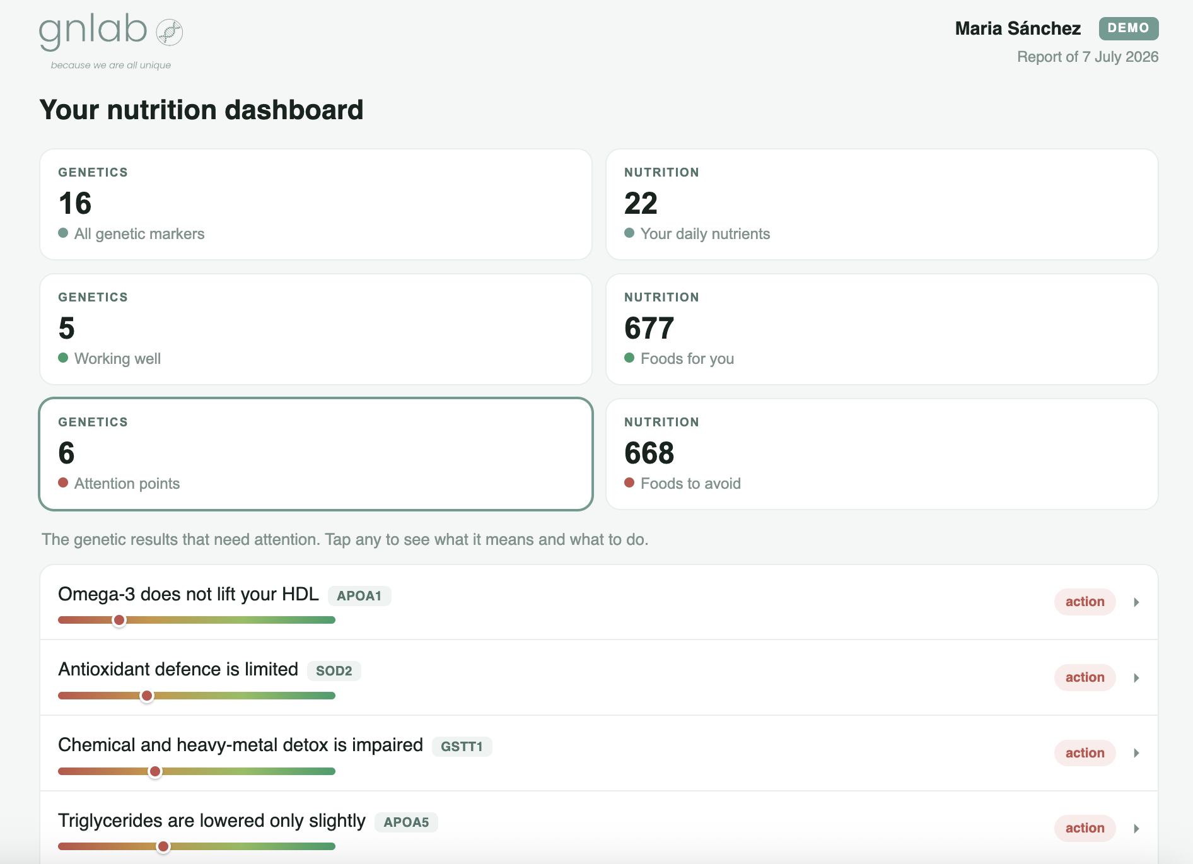Click the Triglycerides slider marker
The image size is (1193, 864).
coord(163,846)
